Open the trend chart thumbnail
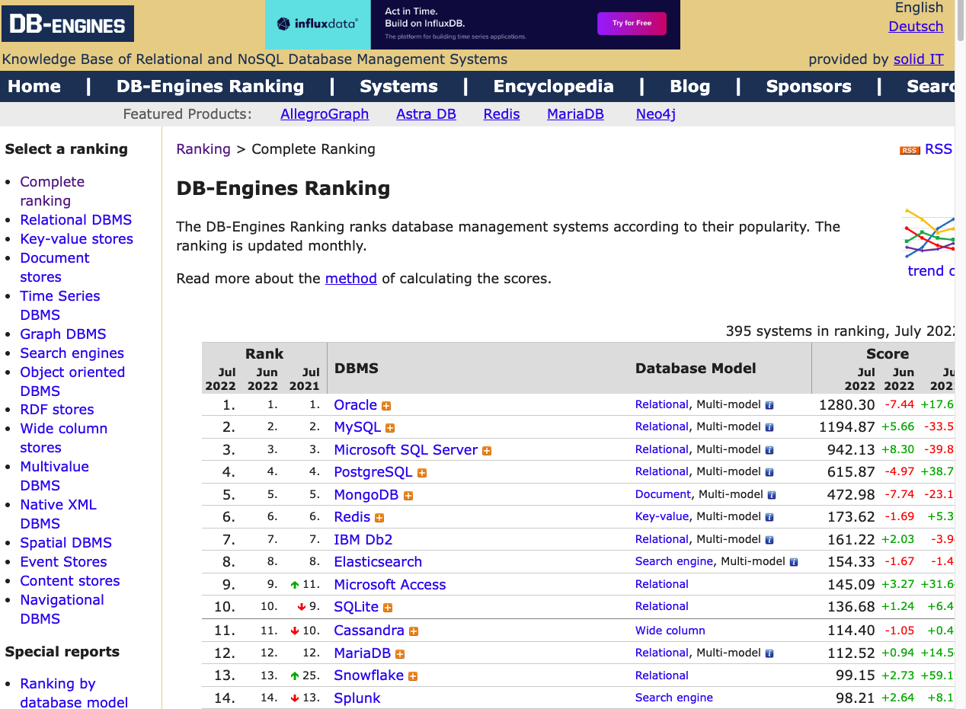The height and width of the screenshot is (709, 966). [x=929, y=234]
